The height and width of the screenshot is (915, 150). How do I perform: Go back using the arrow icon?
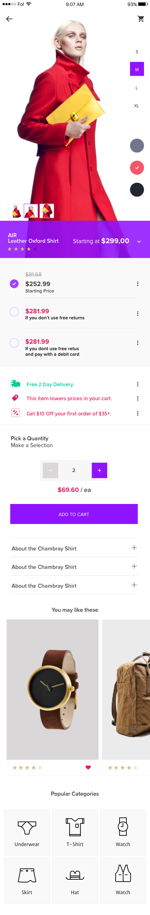pos(9,19)
